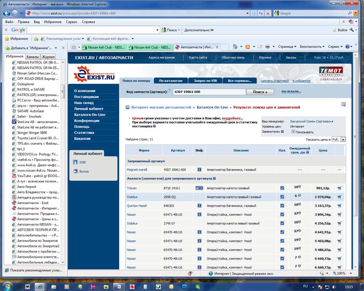Screen dimensions: 364x291
Task: Toggle availability checkbox in Triscan row
Action: coord(282,188)
